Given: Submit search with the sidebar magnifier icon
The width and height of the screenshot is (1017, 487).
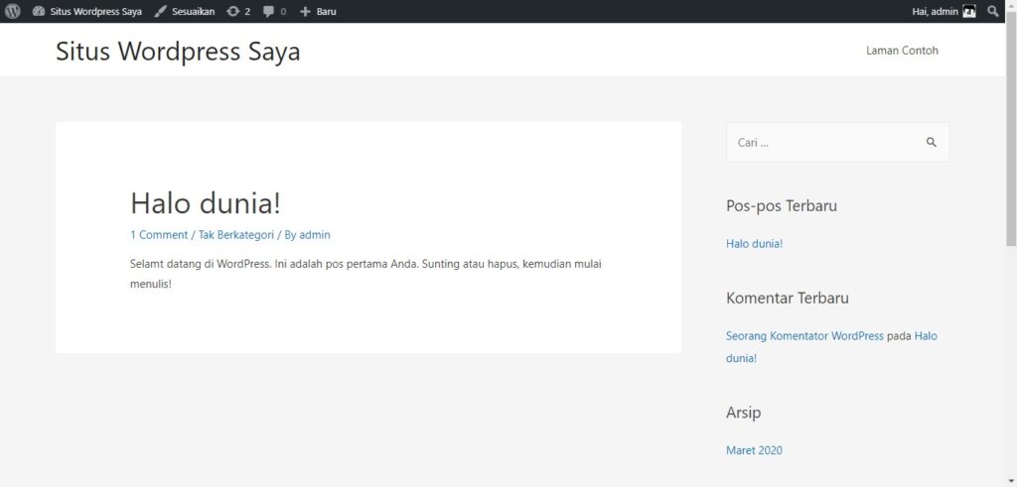Looking at the screenshot, I should point(932,143).
